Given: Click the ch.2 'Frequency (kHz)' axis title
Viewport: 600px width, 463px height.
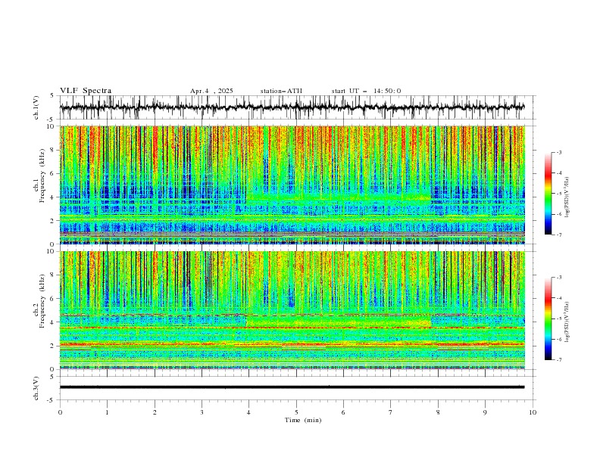Looking at the screenshot, I should 42,301.
